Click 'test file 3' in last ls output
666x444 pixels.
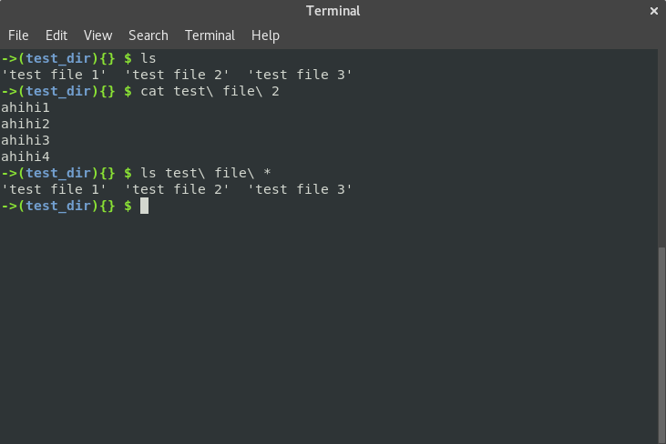tap(300, 189)
